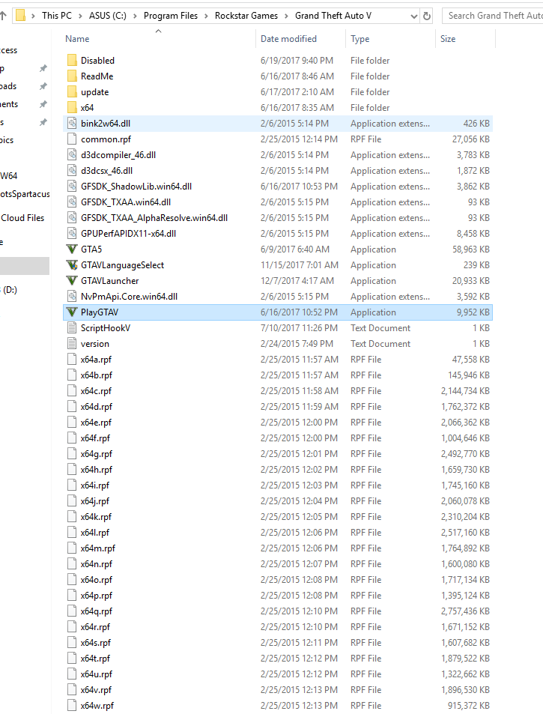Click the 145,946 KB size value

[x=469, y=375]
